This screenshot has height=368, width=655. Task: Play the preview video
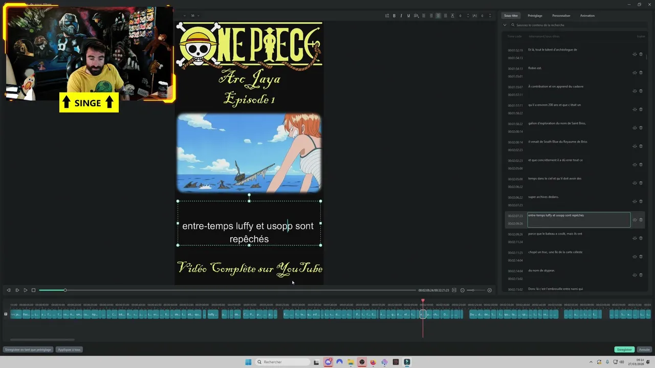(x=25, y=290)
